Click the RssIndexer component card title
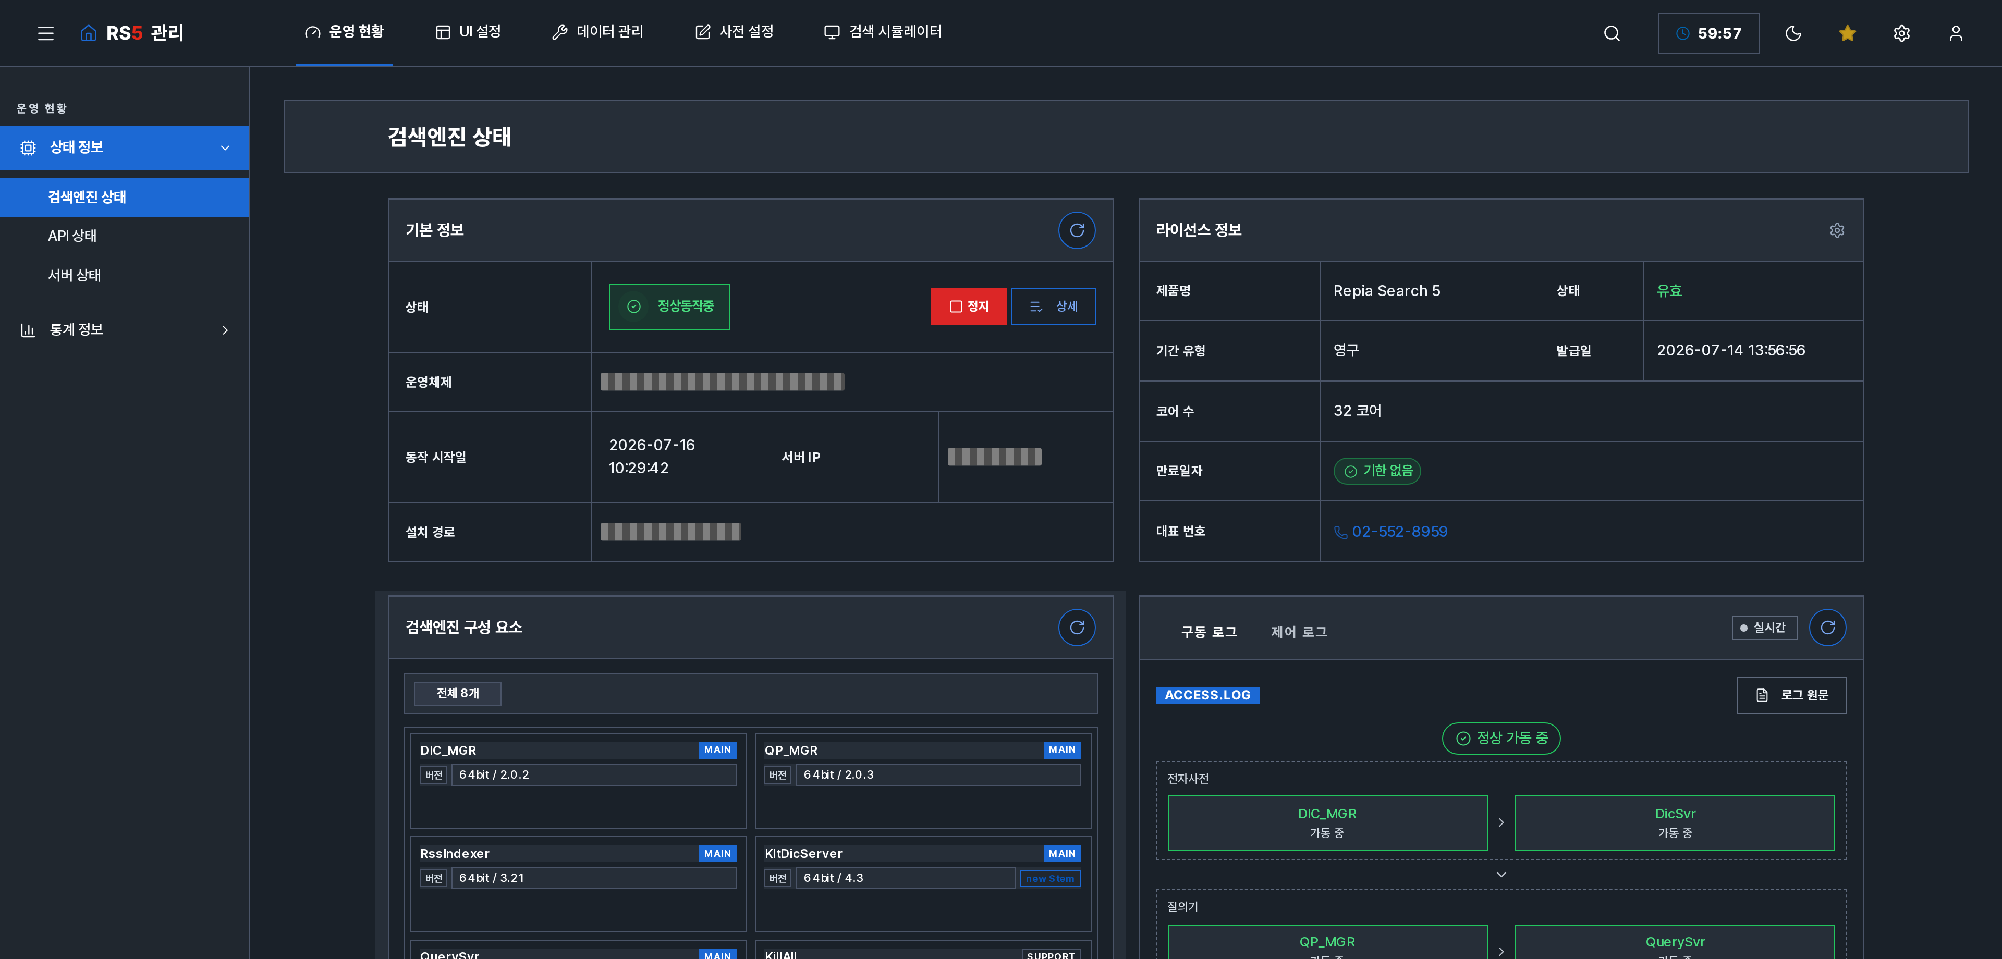Screen dimensions: 2002x959 455,853
